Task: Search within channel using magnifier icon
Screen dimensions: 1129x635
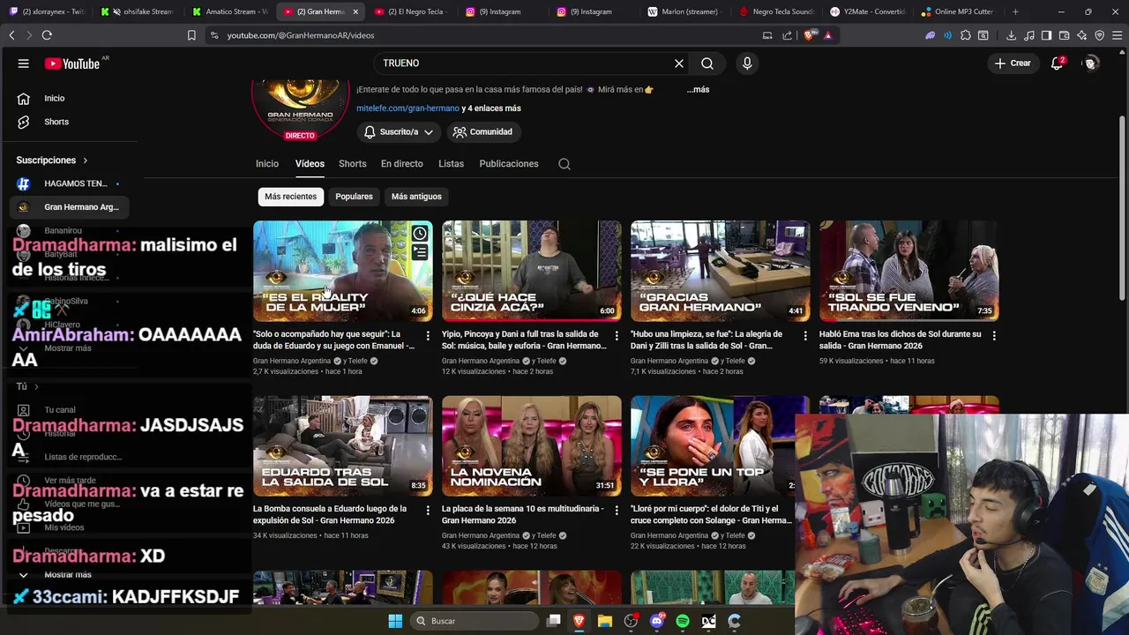Action: (x=564, y=164)
